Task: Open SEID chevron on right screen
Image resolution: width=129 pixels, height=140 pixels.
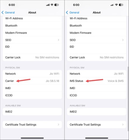Action: point(123,40)
